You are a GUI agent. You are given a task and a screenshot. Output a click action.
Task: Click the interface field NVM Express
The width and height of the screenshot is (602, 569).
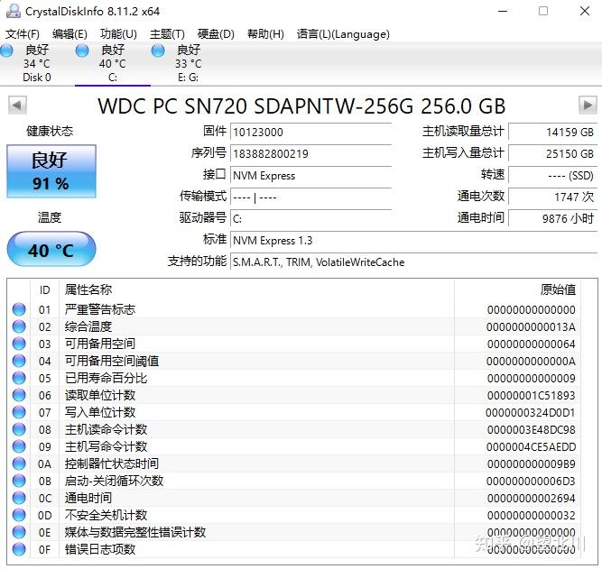click(x=310, y=175)
